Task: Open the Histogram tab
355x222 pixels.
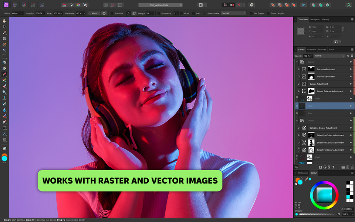Action: [x=303, y=173]
